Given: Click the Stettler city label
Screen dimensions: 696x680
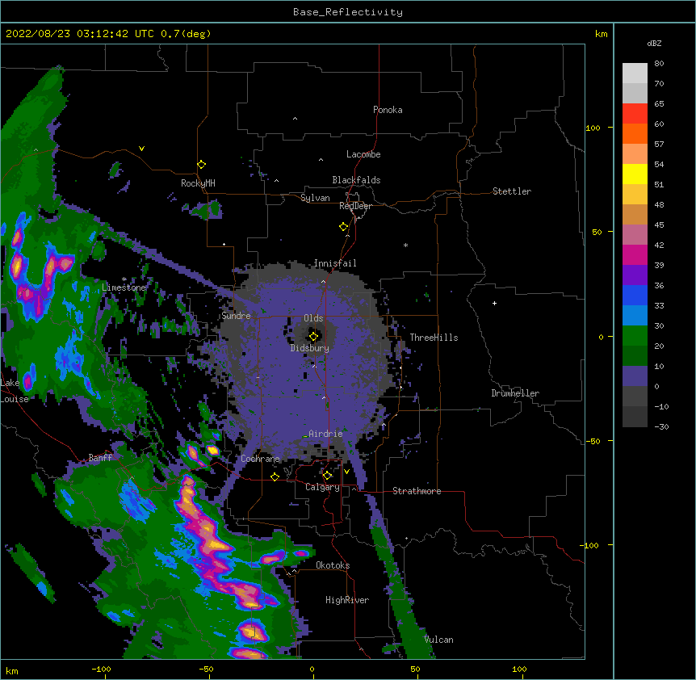Looking at the screenshot, I should (x=512, y=191).
